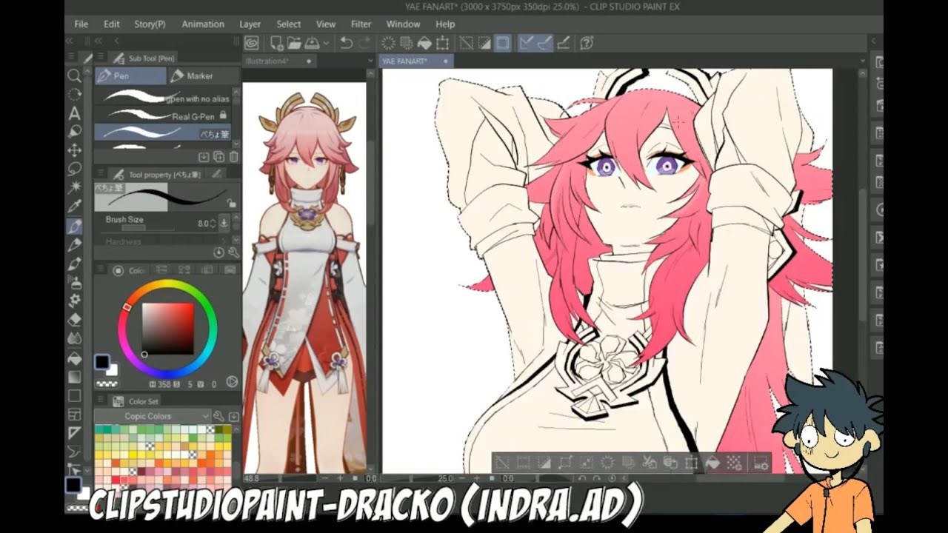Select transparent color swatch under color wheel

107,384
